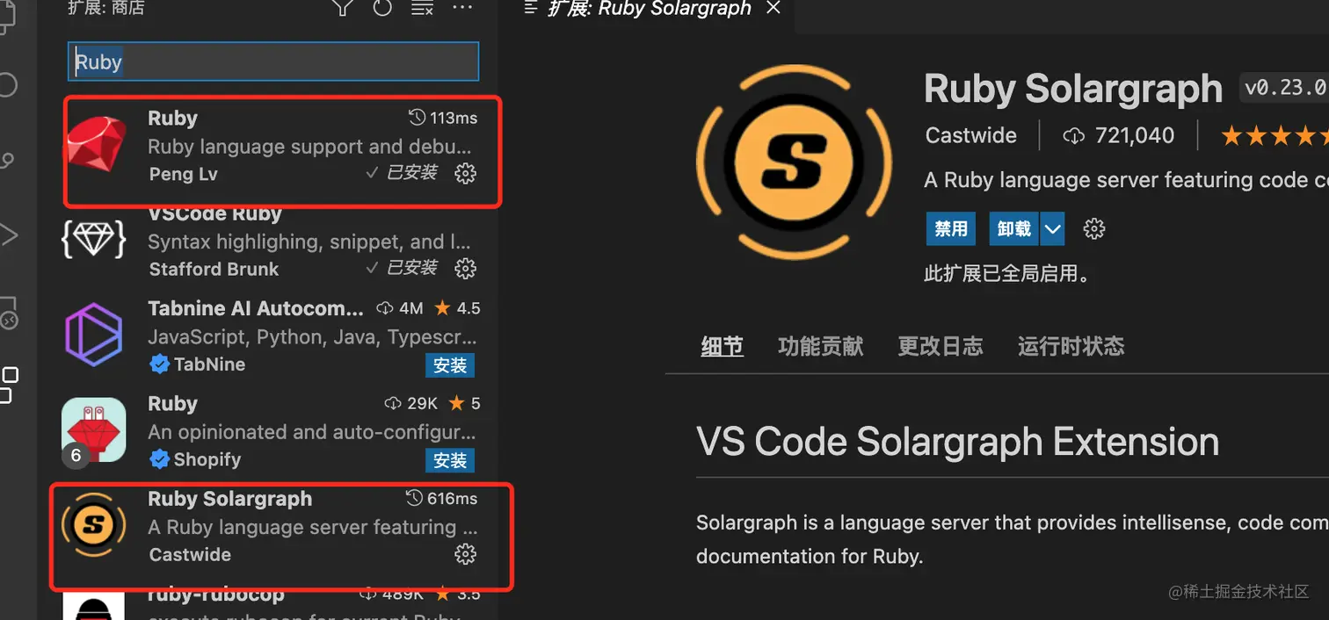Click Tabnine 4.5 star rating
Viewport: 1329px width, 620px height.
point(457,308)
